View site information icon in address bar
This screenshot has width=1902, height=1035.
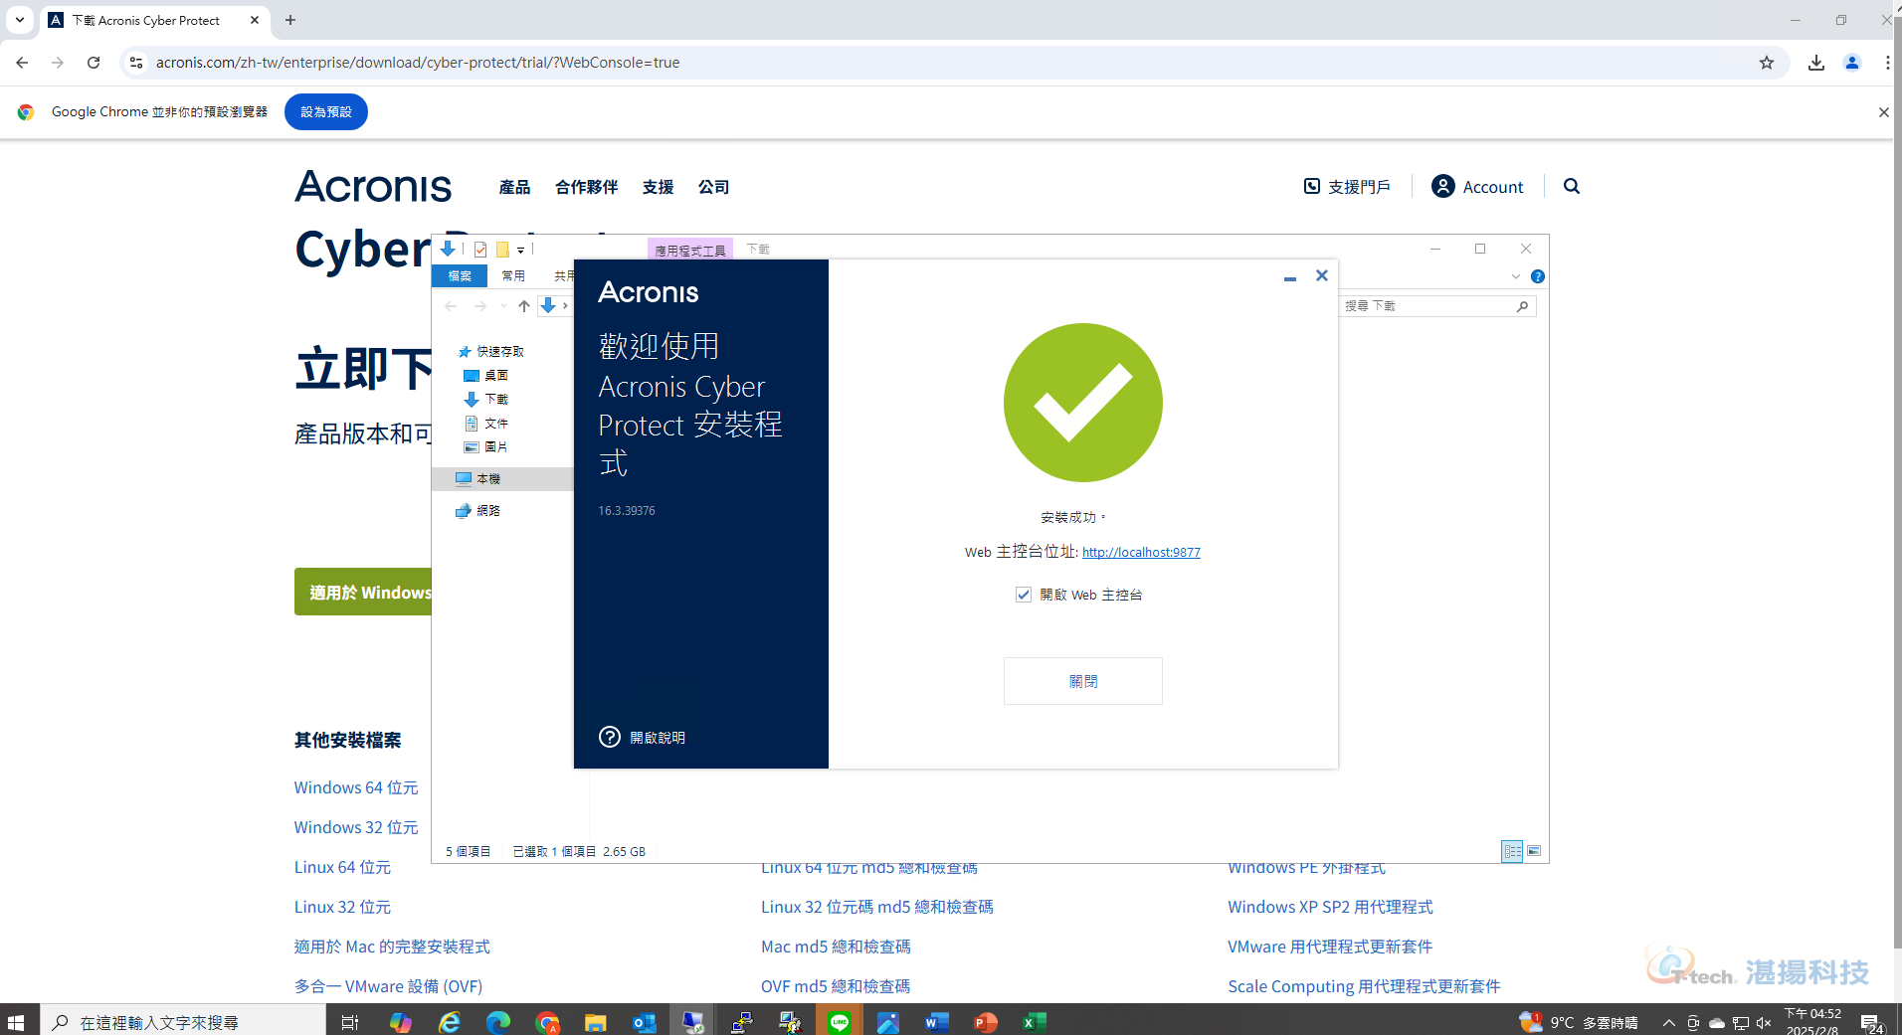(x=136, y=63)
